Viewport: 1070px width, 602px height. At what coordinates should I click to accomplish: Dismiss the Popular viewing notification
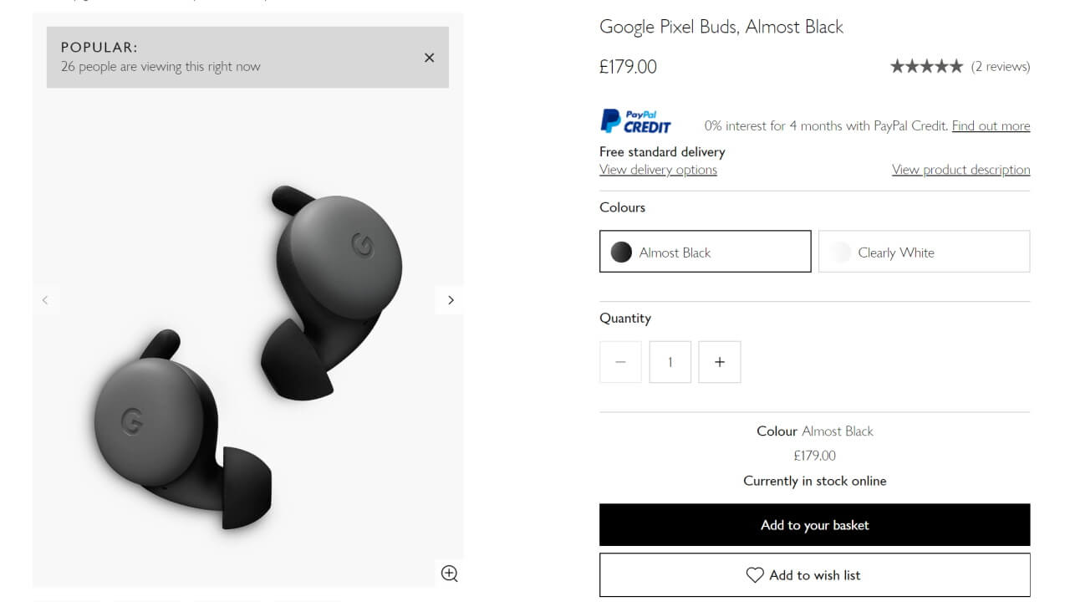429,58
